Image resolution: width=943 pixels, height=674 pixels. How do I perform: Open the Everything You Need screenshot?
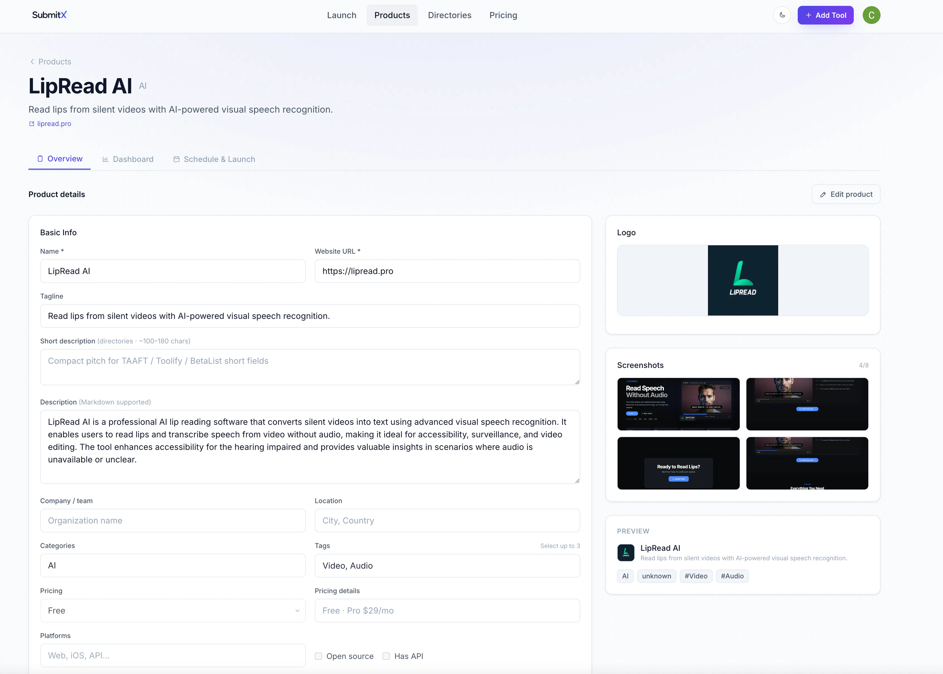[807, 463]
